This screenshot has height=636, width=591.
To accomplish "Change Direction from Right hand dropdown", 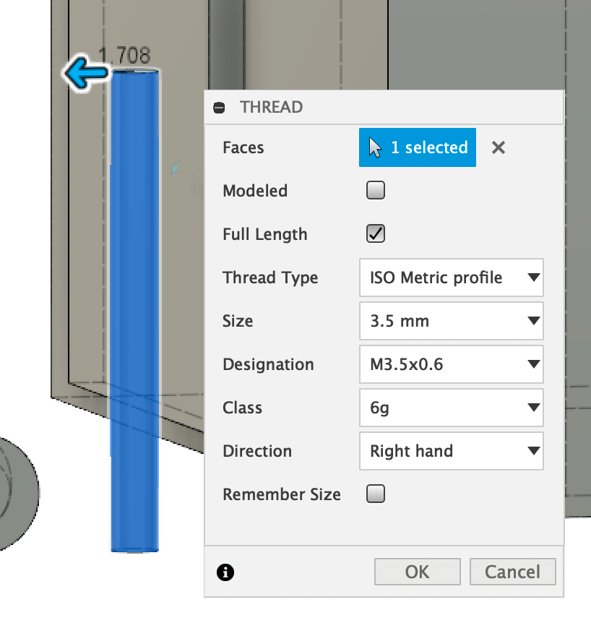I will [451, 451].
